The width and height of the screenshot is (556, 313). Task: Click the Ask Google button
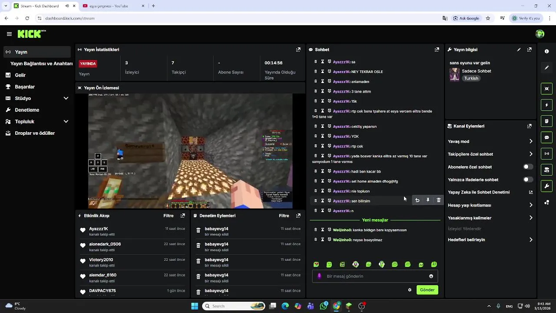click(x=467, y=18)
